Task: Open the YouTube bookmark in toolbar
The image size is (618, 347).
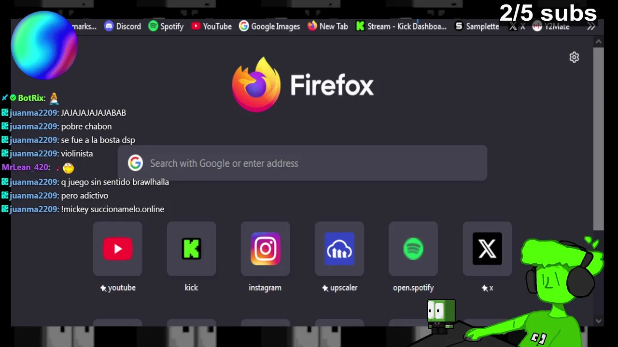Action: 211,27
